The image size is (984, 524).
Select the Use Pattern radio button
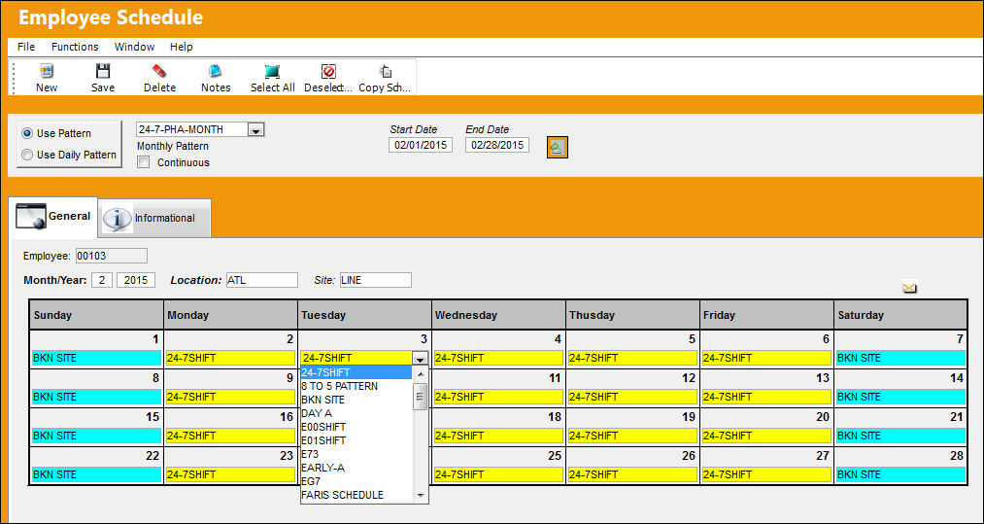coord(27,133)
